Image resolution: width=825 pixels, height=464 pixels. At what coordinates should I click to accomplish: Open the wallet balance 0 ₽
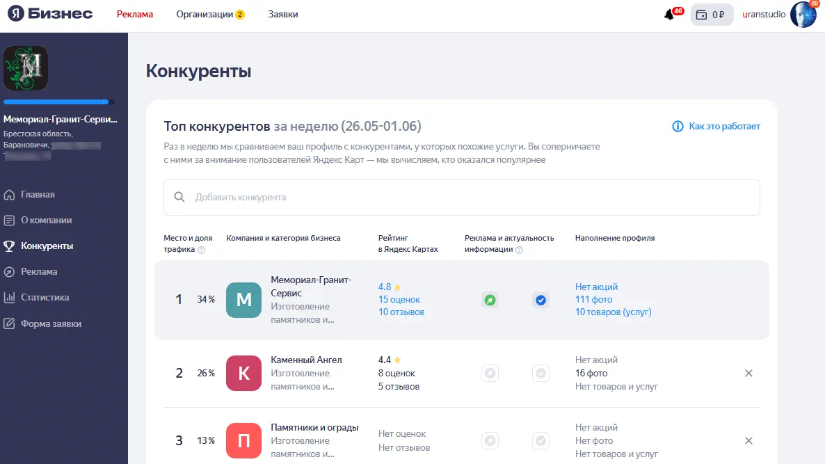(712, 15)
